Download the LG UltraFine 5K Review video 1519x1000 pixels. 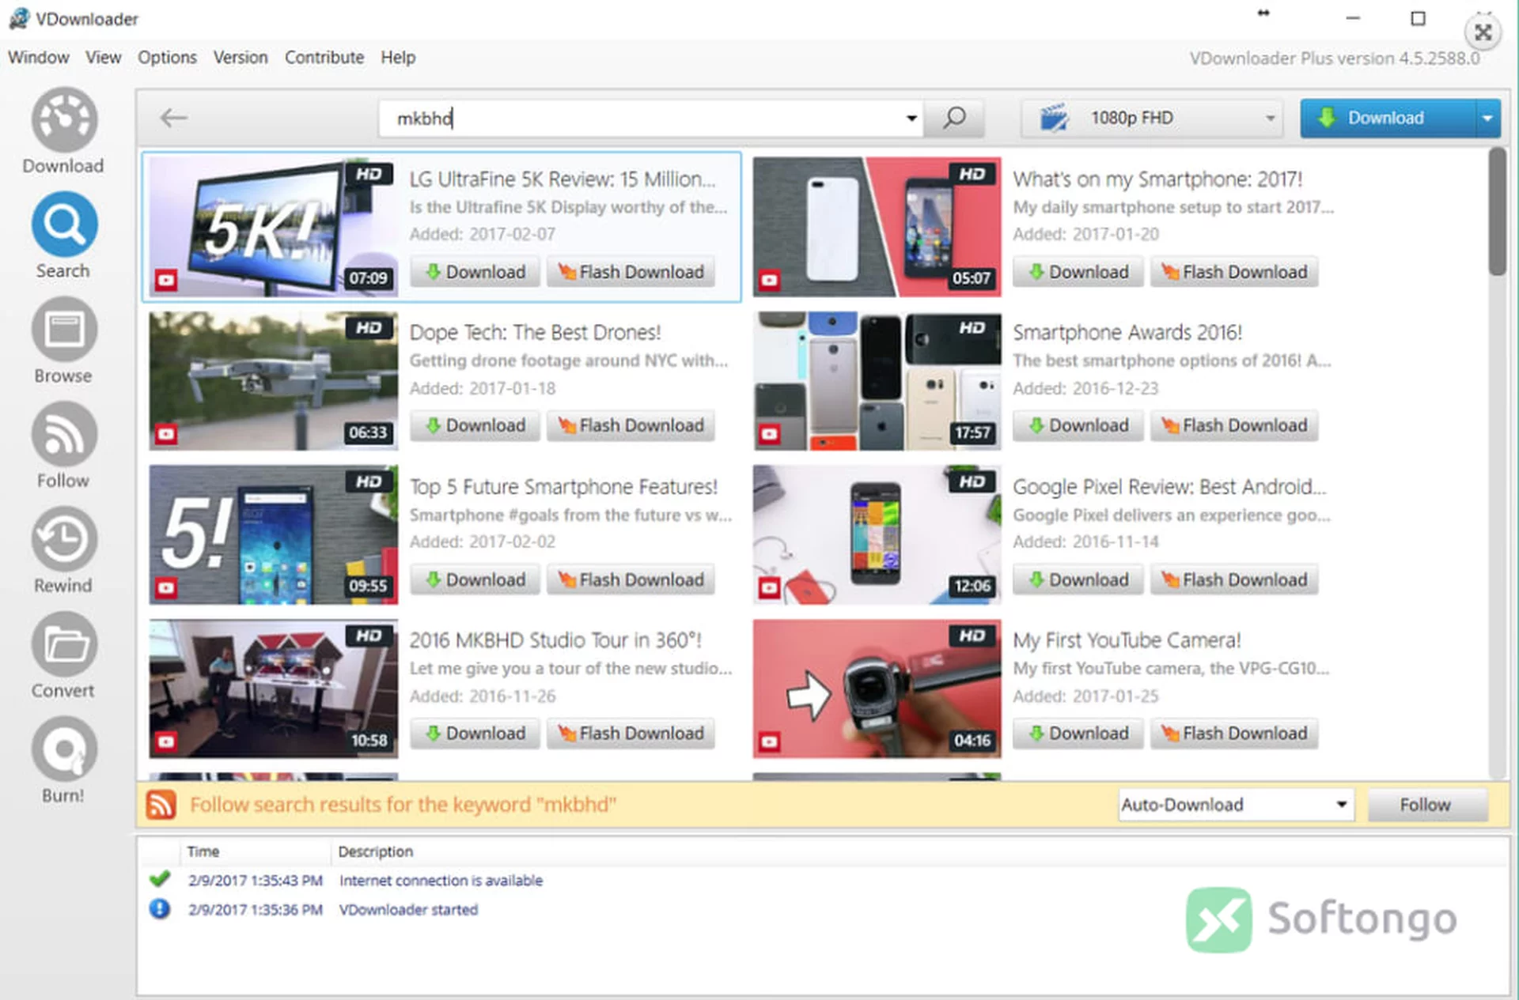(475, 272)
